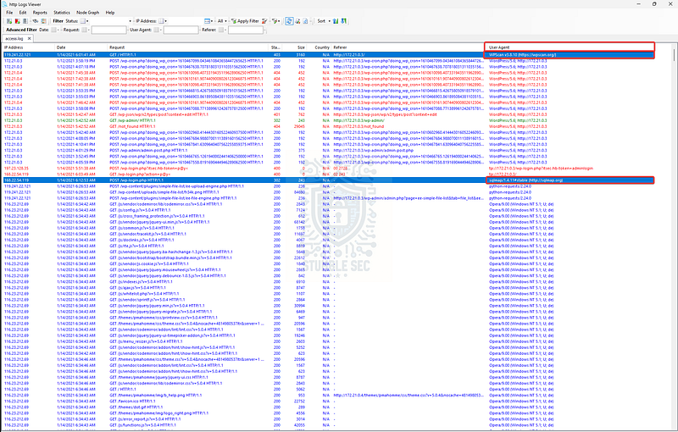This screenshot has height=432, width=678.
Task: Sort by the IP Address column header
Action: tap(29, 47)
